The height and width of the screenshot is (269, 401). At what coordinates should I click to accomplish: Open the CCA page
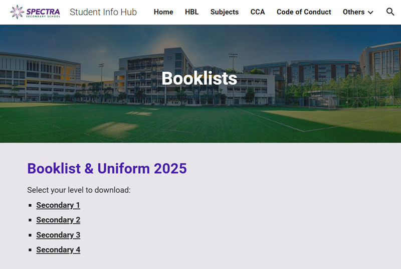click(x=258, y=12)
